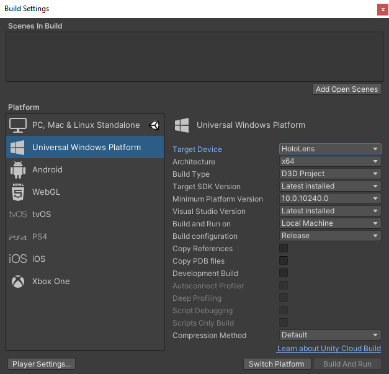Open the Learn about Unity Cloud Build link
Image resolution: width=389 pixels, height=374 pixels.
pyautogui.click(x=329, y=349)
